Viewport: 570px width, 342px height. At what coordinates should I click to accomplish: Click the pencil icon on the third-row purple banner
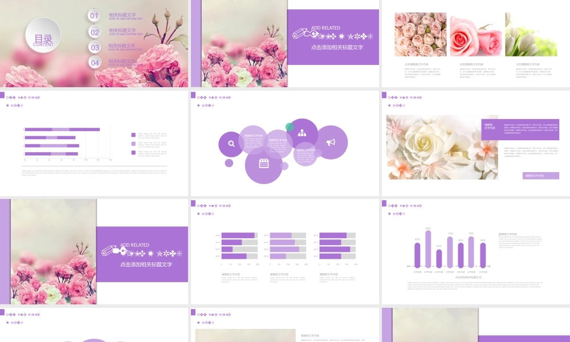[109, 251]
